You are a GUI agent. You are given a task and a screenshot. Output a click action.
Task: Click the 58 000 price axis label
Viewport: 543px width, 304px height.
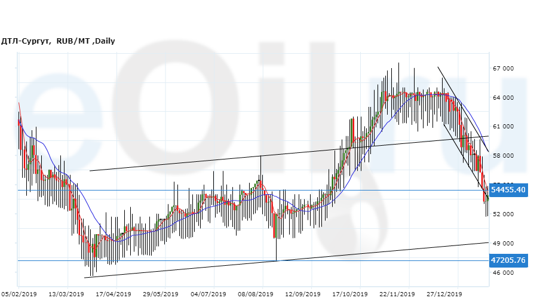pos(504,156)
